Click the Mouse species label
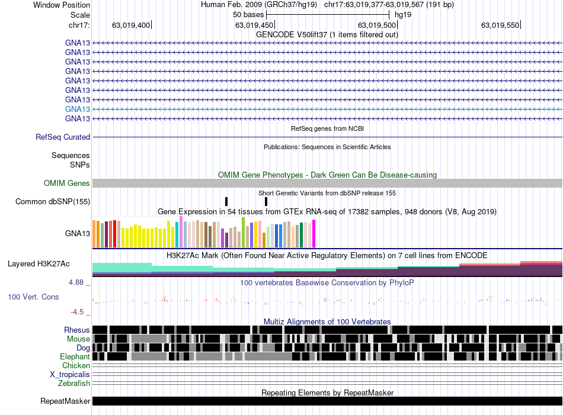This screenshot has height=415, width=563. [x=78, y=339]
